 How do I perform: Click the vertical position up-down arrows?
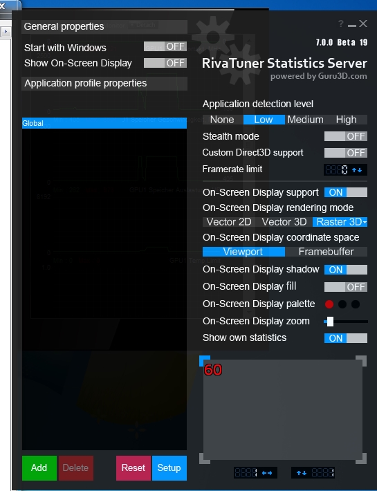[x=301, y=473]
